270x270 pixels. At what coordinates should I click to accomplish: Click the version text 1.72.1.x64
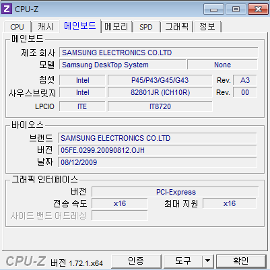[86, 263]
